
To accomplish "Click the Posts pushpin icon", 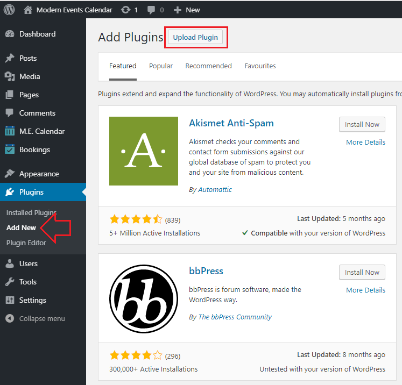I will point(10,58).
